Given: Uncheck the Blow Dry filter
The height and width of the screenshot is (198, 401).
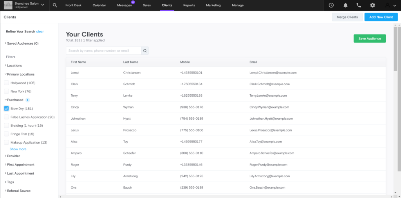Looking at the screenshot, I should [7, 108].
